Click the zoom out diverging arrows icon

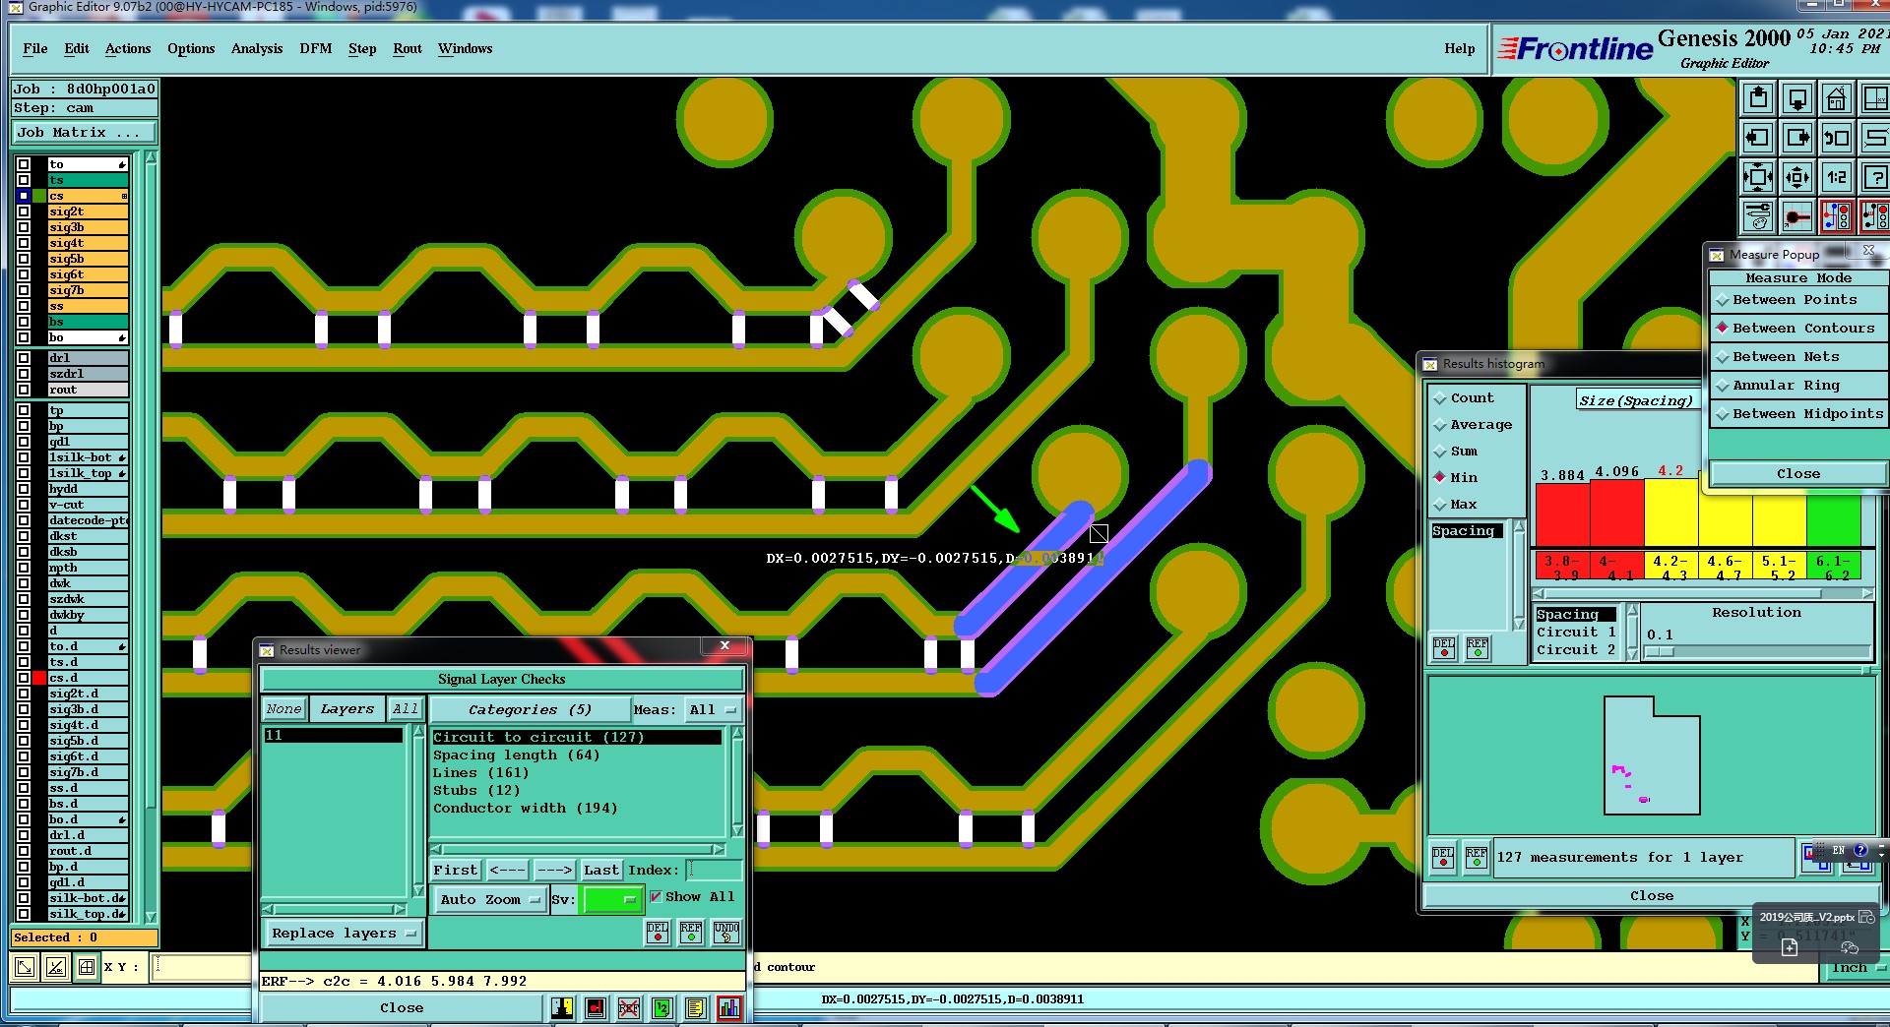[1797, 177]
